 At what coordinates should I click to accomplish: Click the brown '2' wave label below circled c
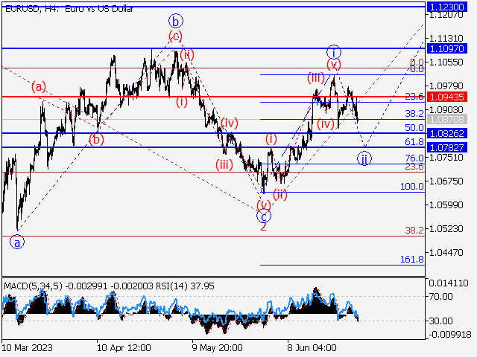coord(263,227)
